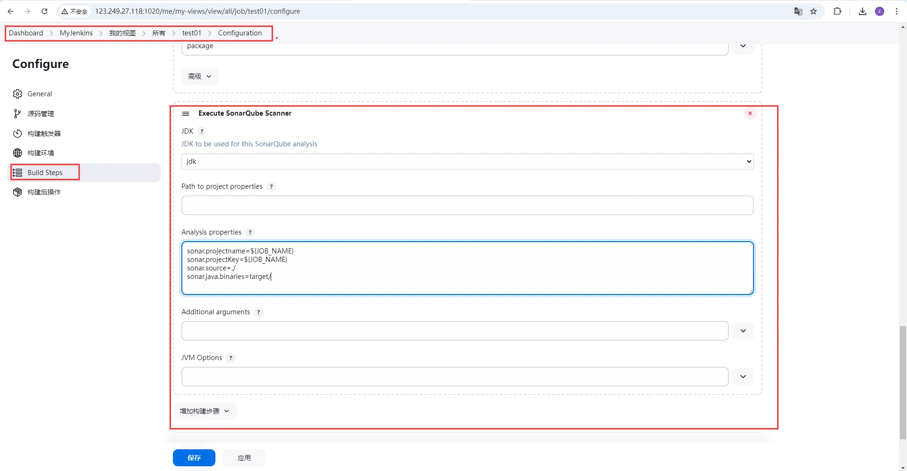The width and height of the screenshot is (907, 471).
Task: Show help for Analysis properties
Action: pos(250,232)
